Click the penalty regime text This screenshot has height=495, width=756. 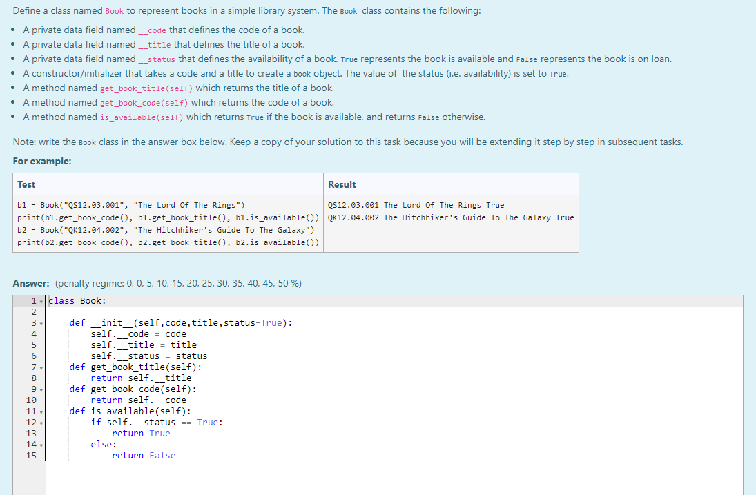click(x=178, y=284)
